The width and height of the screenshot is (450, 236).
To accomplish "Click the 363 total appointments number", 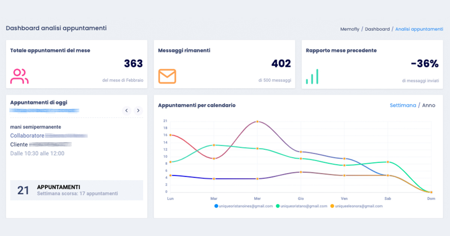I will (133, 64).
